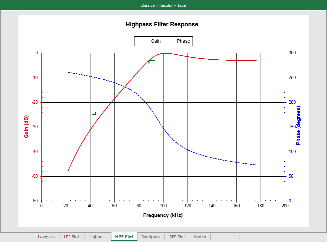327x242 pixels.
Task: Click the Phase legend entry
Action: click(x=183, y=41)
